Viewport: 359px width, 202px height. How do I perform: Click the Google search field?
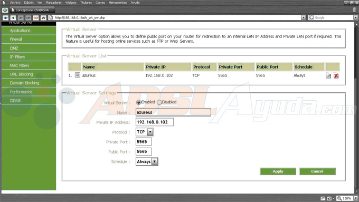[x=334, y=17]
